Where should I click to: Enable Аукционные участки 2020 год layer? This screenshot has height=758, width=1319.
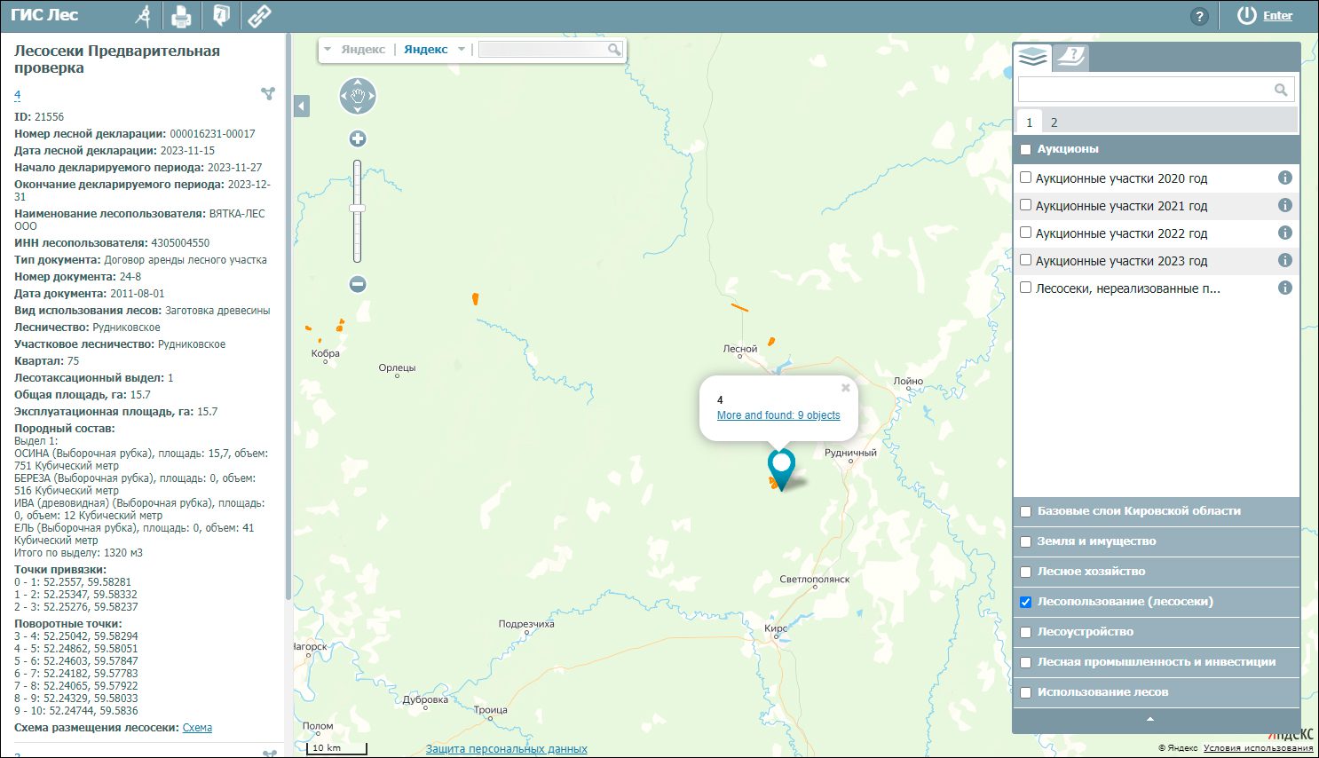pos(1026,178)
